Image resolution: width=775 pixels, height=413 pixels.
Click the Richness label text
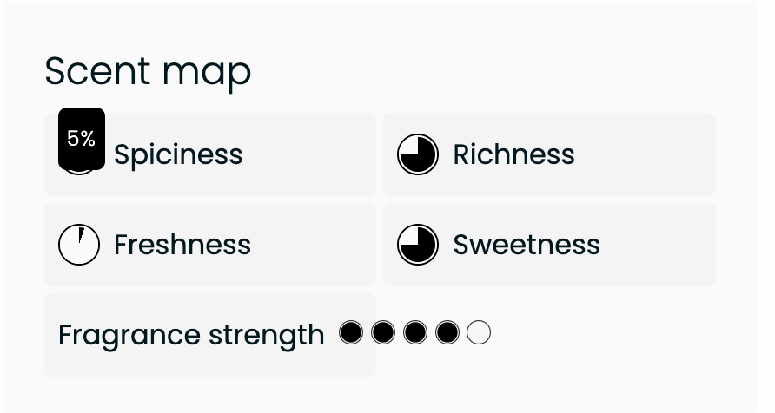(513, 154)
